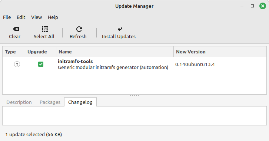This screenshot has width=269, height=141.
Task: Open the File menu
Action: [7, 17]
